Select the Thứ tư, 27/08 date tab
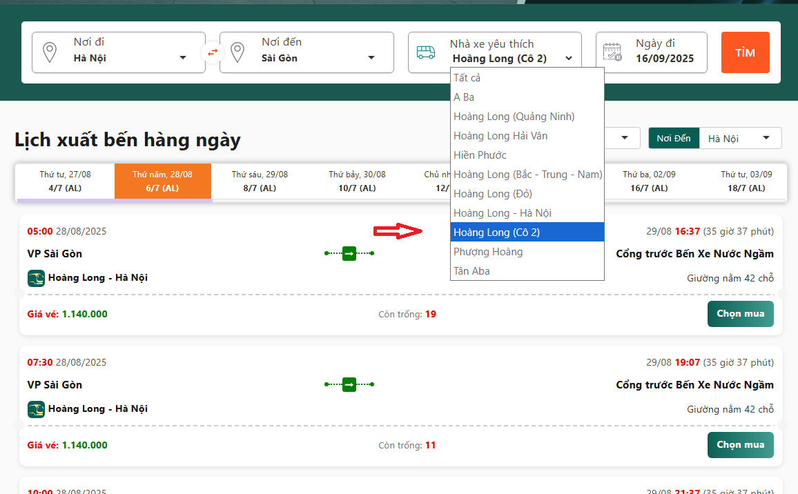This screenshot has width=798, height=494. pos(65,181)
